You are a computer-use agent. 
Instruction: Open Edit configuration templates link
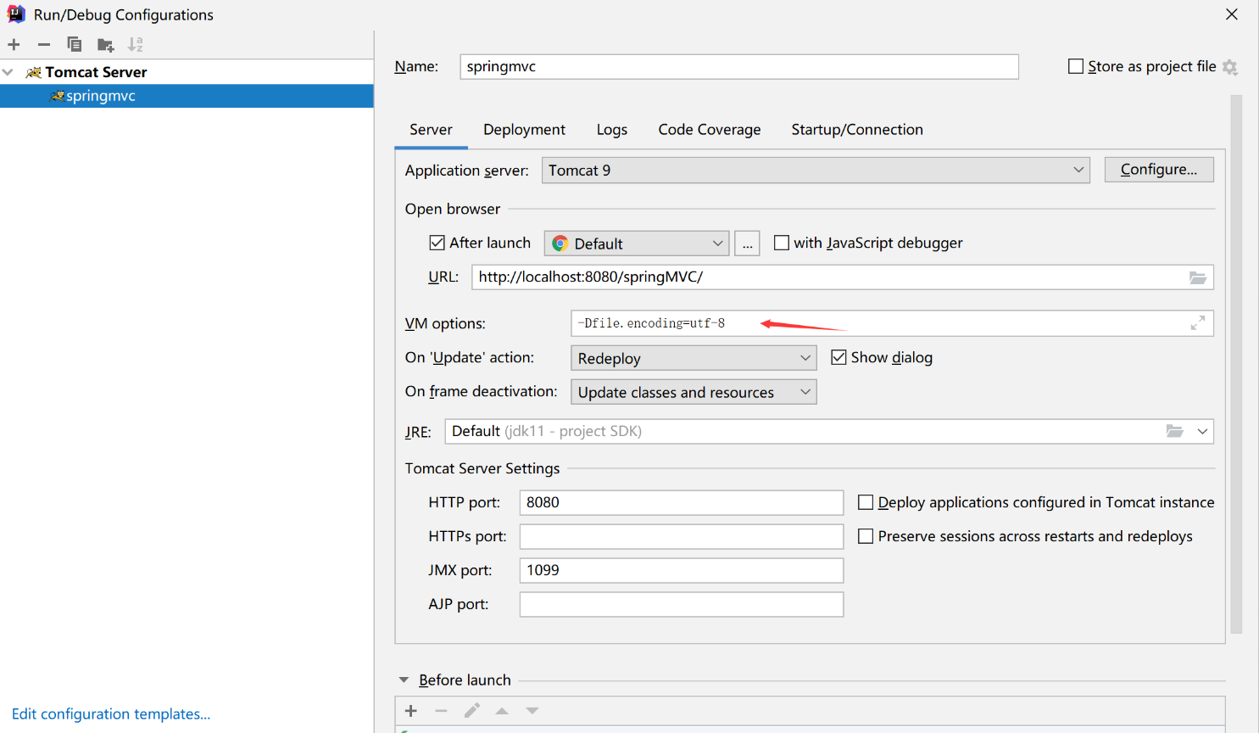111,713
